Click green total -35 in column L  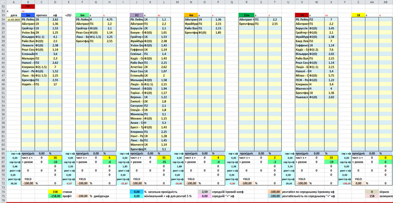point(164,162)
